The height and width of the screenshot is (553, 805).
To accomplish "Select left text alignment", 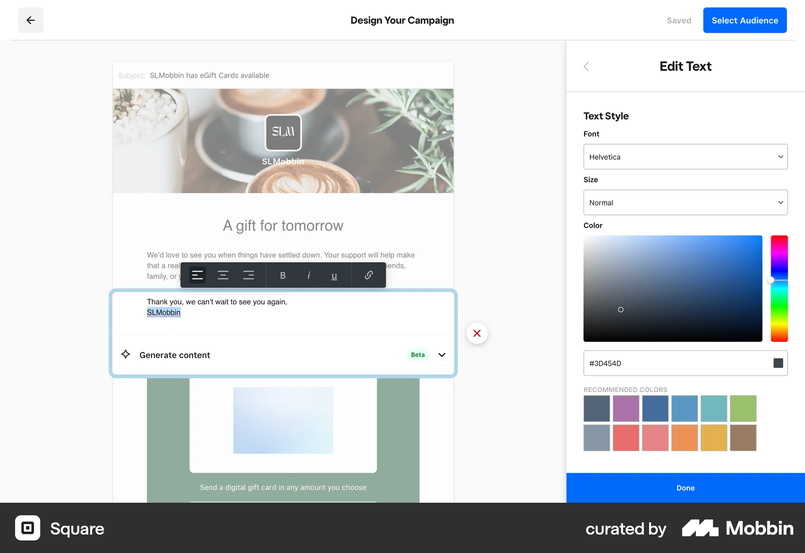I will pyautogui.click(x=197, y=275).
